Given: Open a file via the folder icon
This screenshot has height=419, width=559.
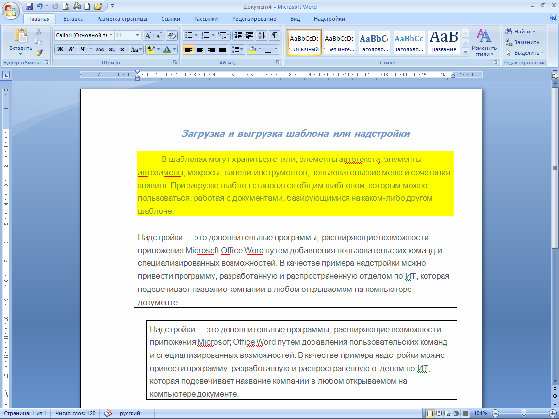Looking at the screenshot, I should (x=98, y=6).
